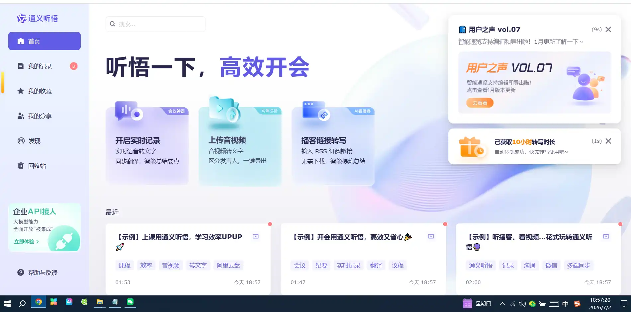This screenshot has width=631, height=312.
Task: Switch to Chrome in the taskbar
Action: pyautogui.click(x=39, y=302)
